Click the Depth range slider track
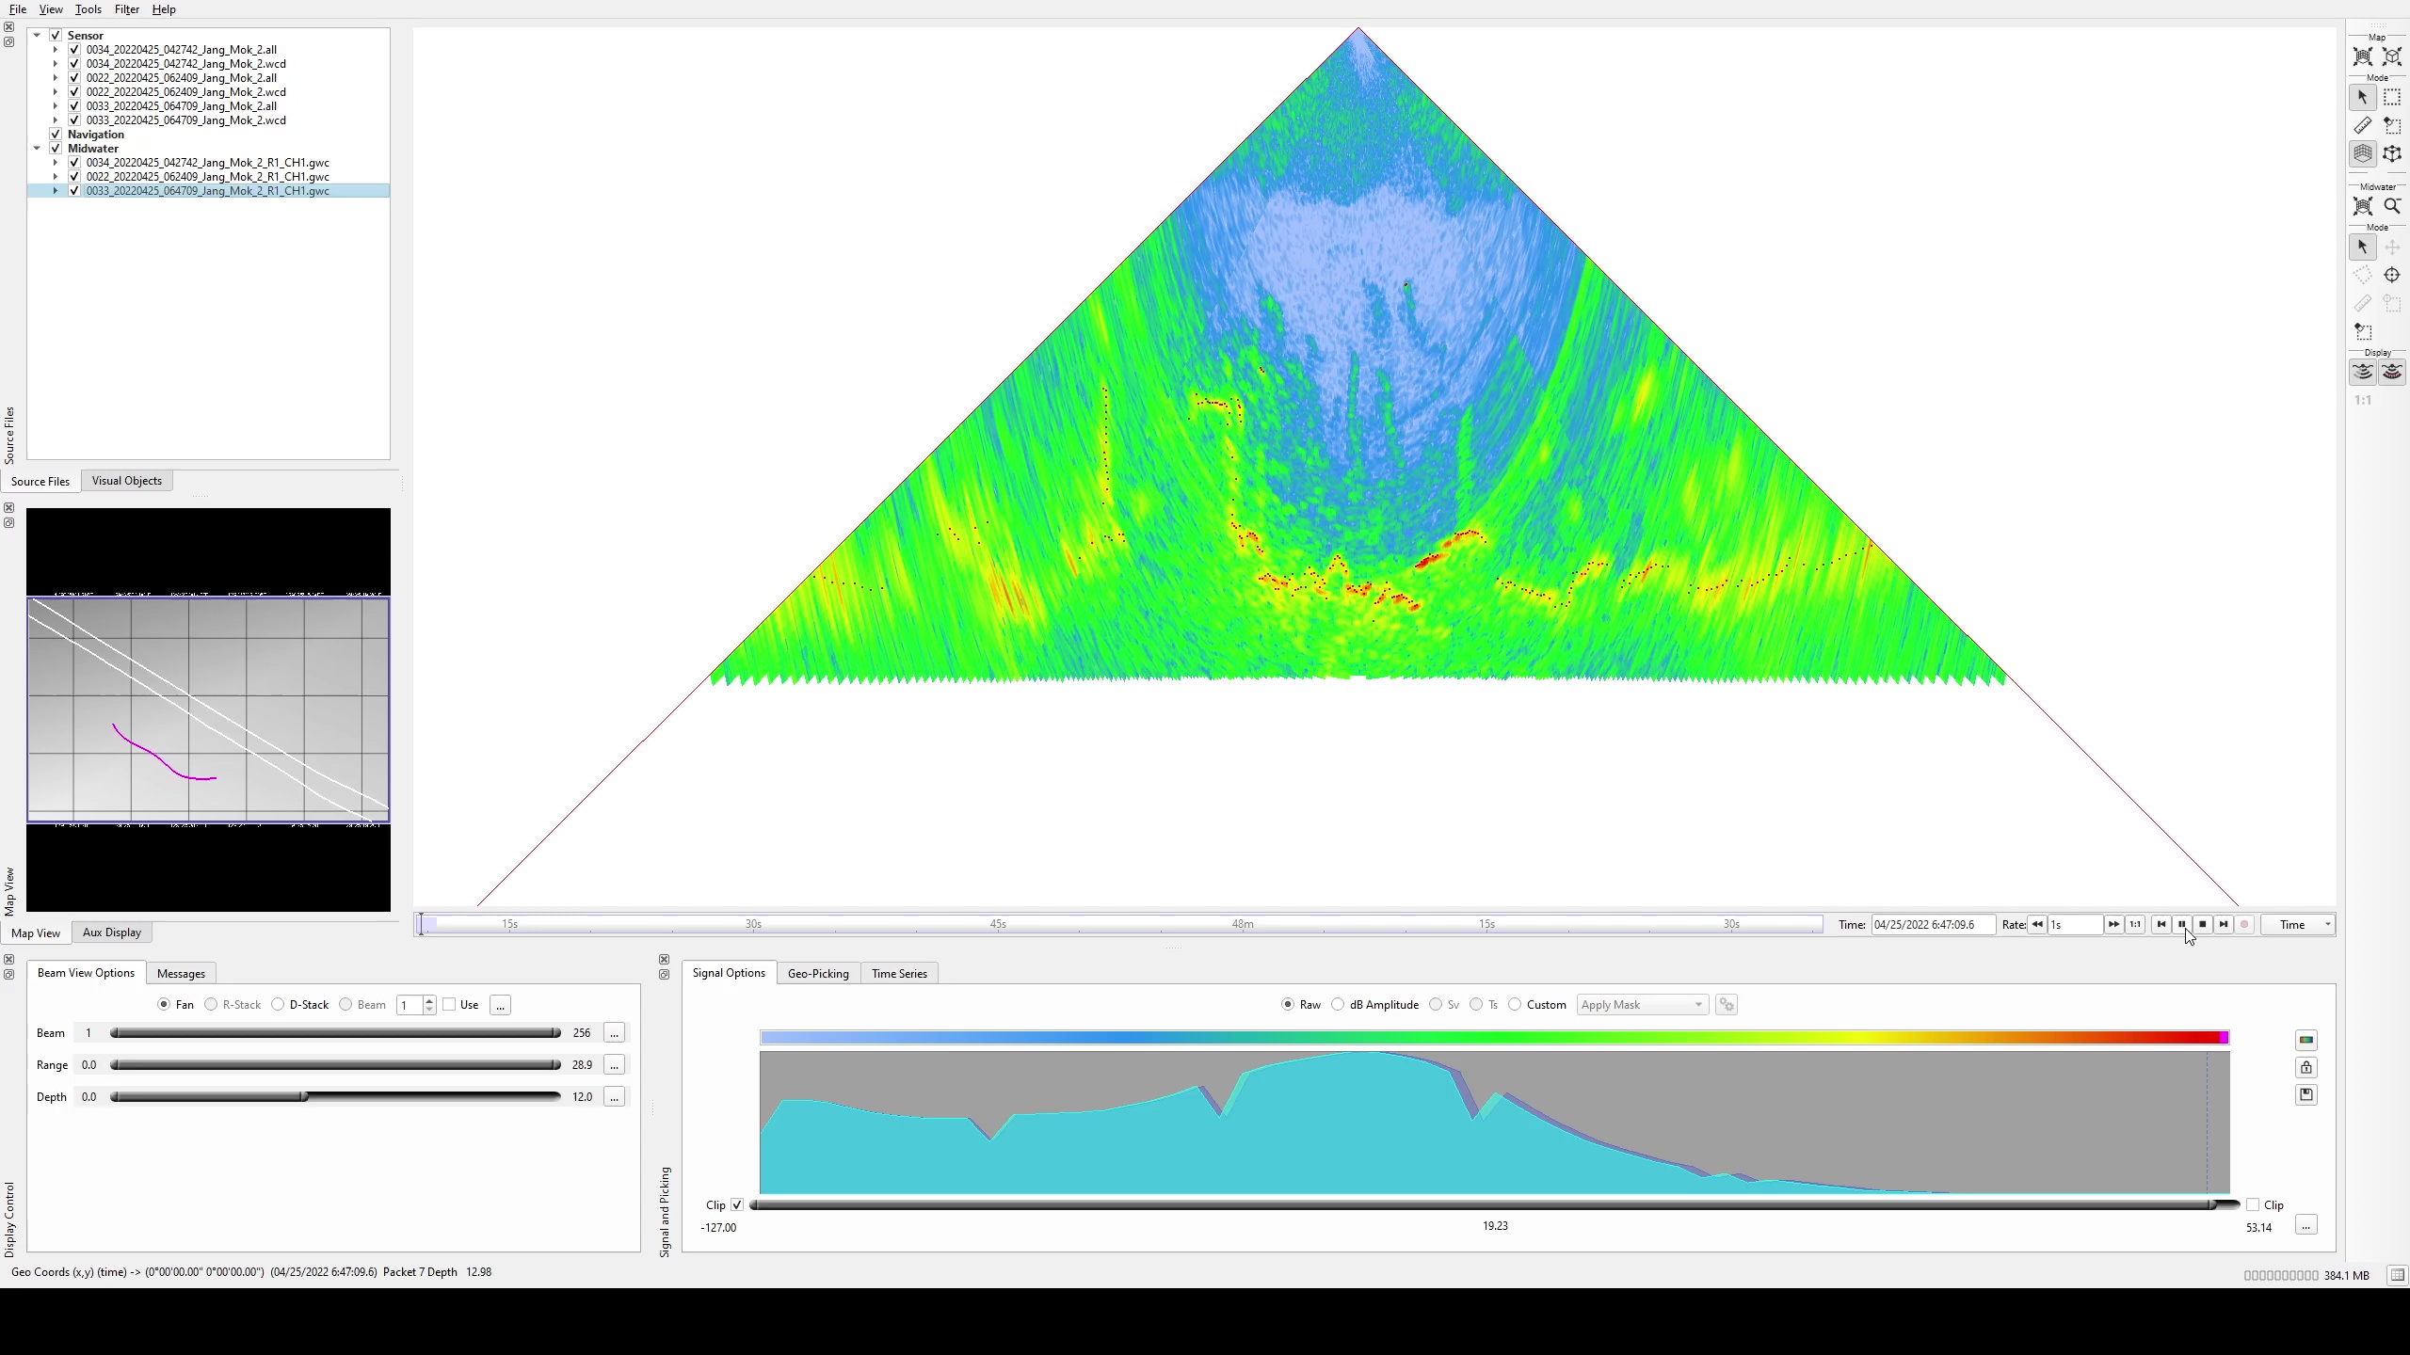This screenshot has height=1355, width=2410. tap(335, 1097)
